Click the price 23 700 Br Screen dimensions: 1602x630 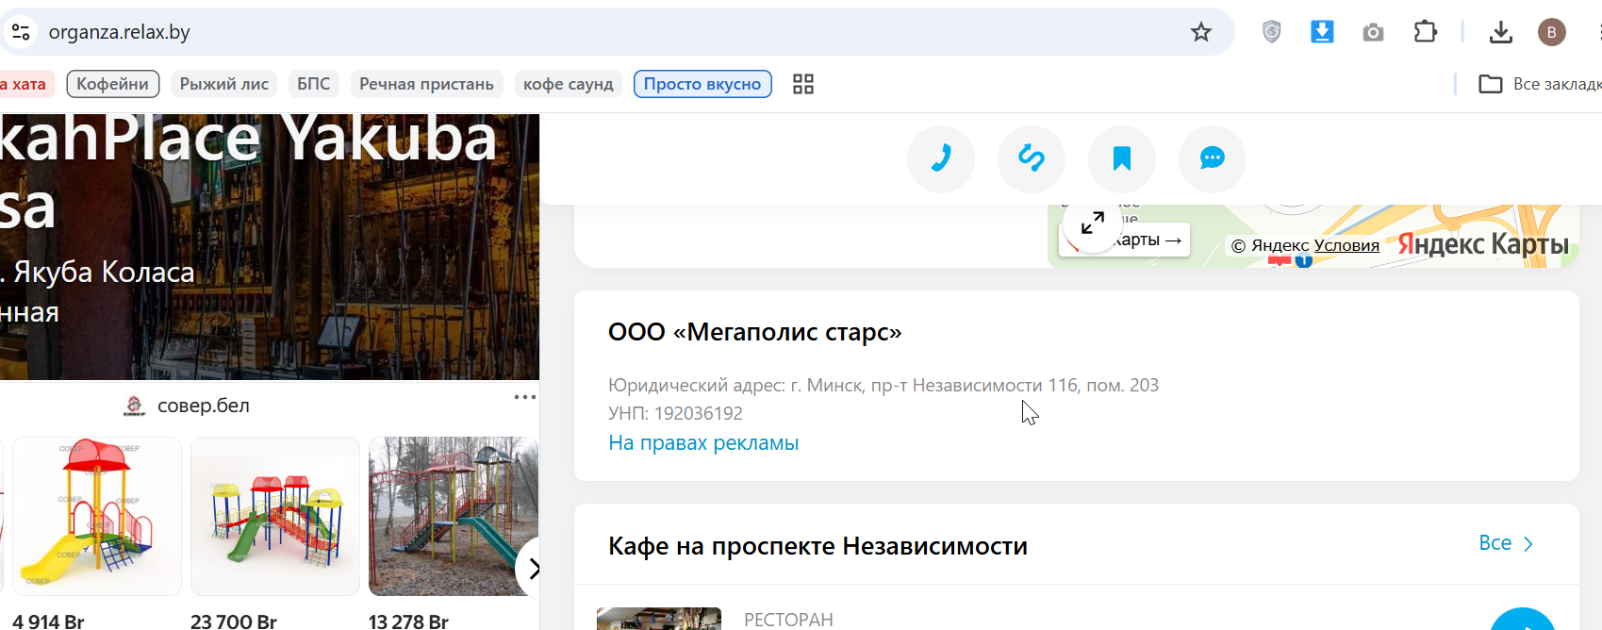(x=234, y=622)
